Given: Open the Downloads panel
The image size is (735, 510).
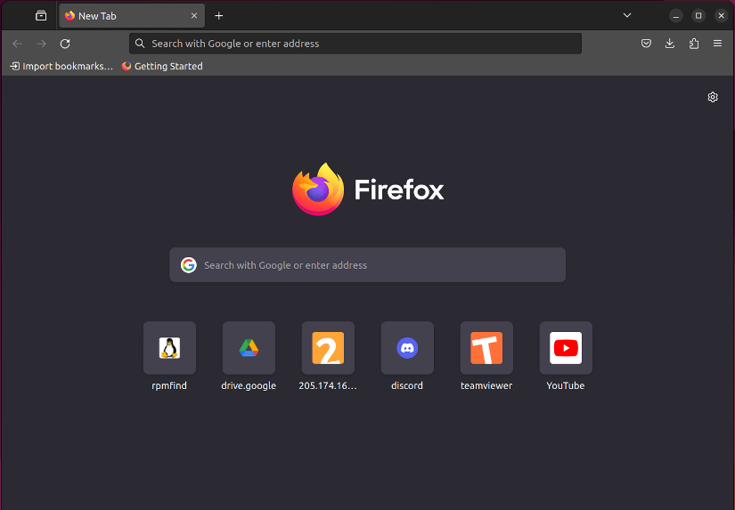Looking at the screenshot, I should (x=670, y=44).
